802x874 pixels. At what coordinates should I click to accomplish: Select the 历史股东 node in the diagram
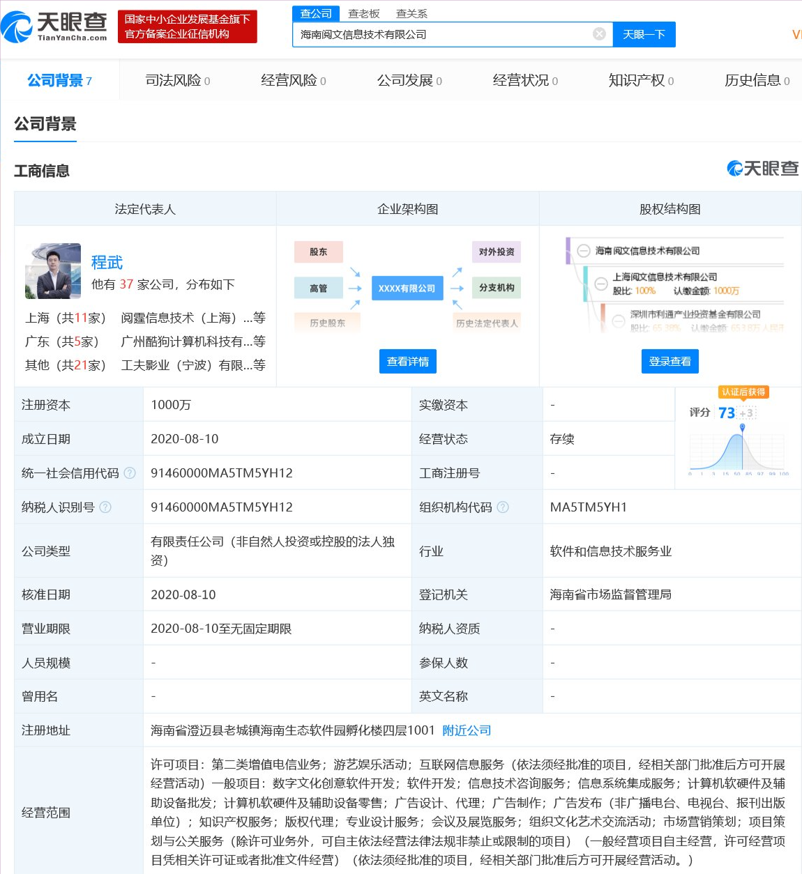tap(326, 322)
